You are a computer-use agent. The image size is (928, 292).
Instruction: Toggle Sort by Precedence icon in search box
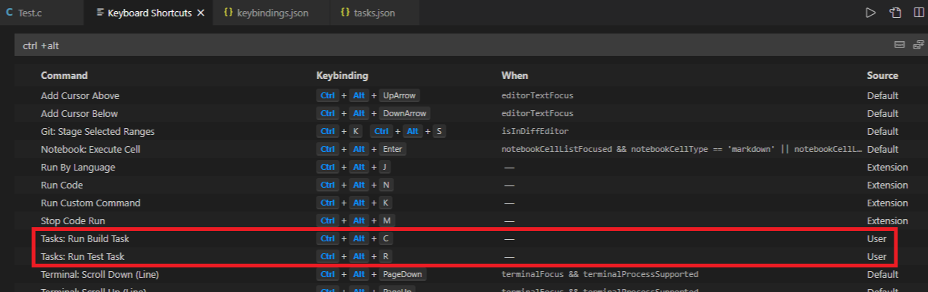coord(918,45)
